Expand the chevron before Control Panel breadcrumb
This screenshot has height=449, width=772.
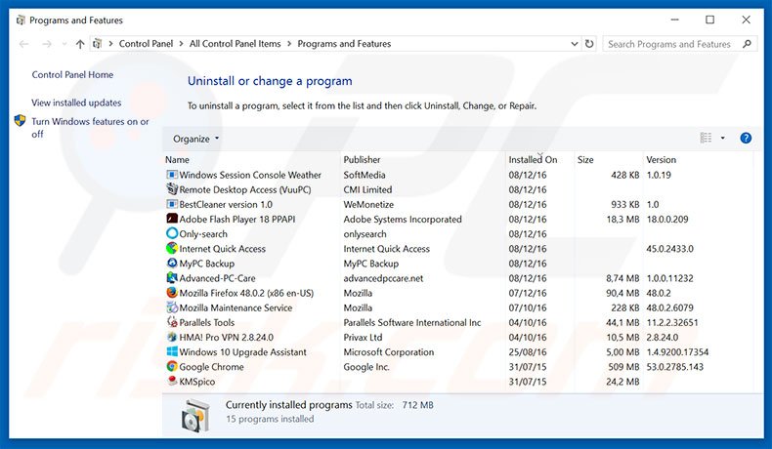pos(110,44)
